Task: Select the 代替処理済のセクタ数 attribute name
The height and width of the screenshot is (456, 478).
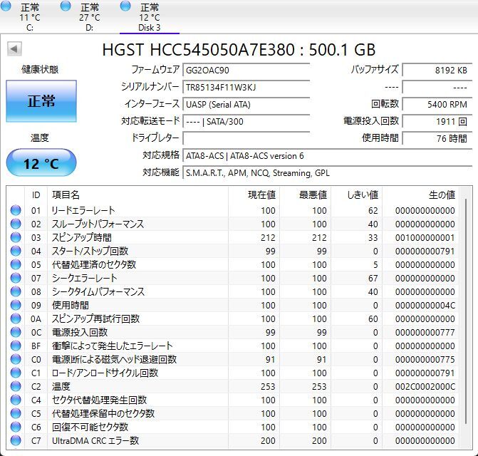Action: (x=94, y=264)
